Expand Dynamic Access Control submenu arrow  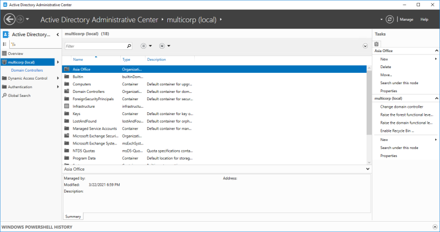pyautogui.click(x=58, y=78)
